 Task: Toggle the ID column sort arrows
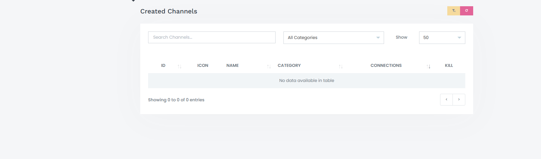pyautogui.click(x=180, y=67)
